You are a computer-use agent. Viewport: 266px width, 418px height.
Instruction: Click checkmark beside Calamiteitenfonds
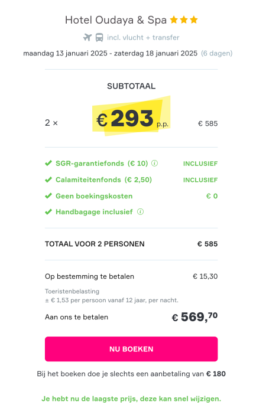(48, 179)
